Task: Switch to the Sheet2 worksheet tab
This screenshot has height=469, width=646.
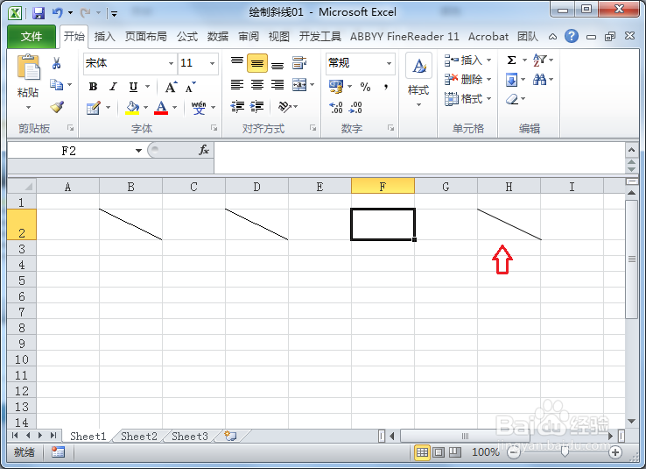Action: tap(139, 436)
